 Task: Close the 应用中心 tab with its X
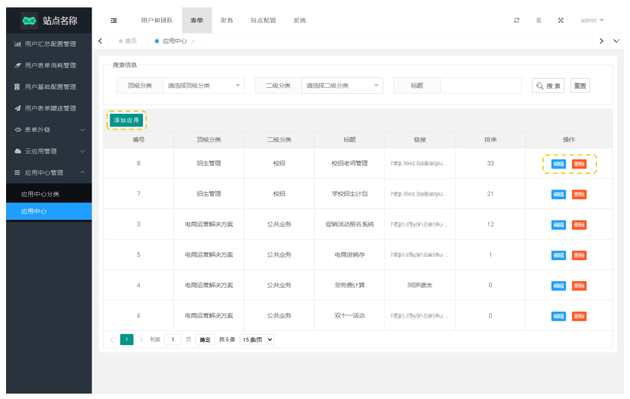click(x=193, y=41)
